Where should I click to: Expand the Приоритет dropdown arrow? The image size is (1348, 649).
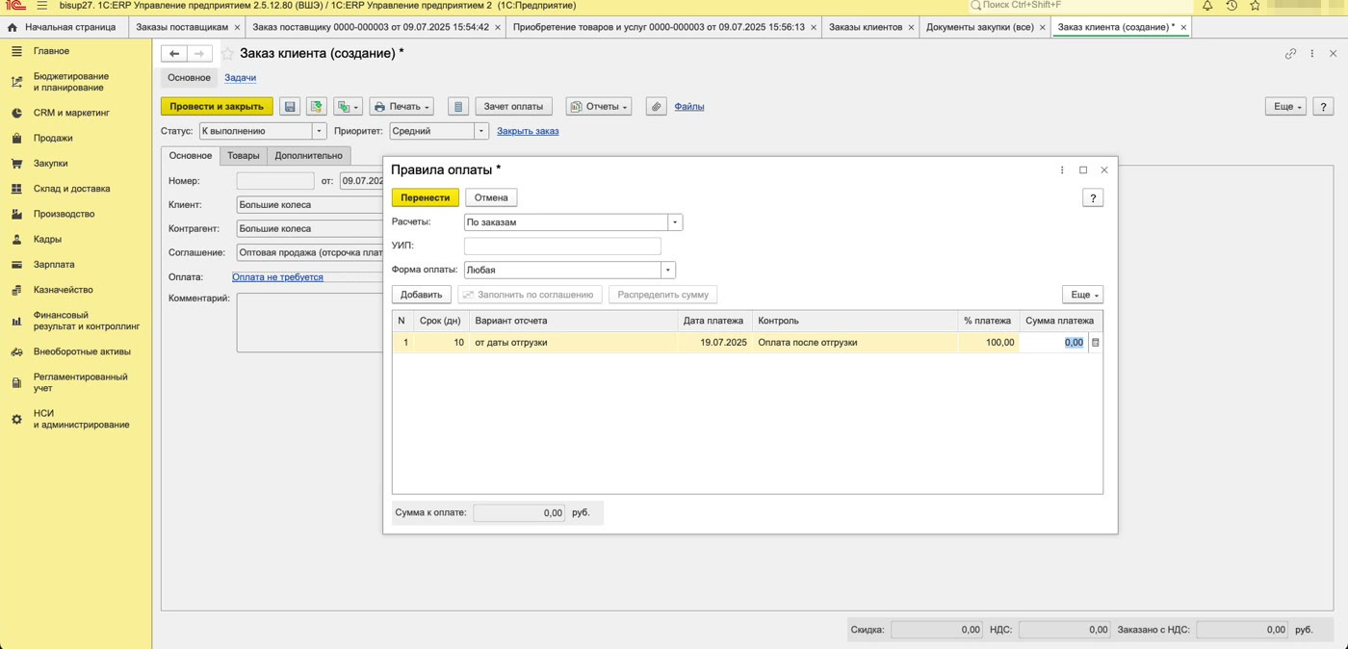482,131
